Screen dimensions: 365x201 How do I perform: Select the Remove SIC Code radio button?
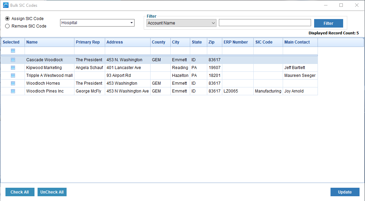[8, 26]
